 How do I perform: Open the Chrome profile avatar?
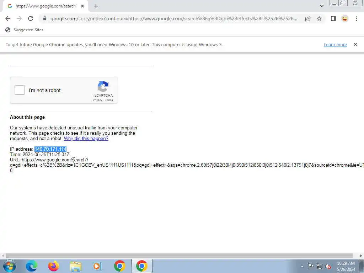tap(345, 18)
